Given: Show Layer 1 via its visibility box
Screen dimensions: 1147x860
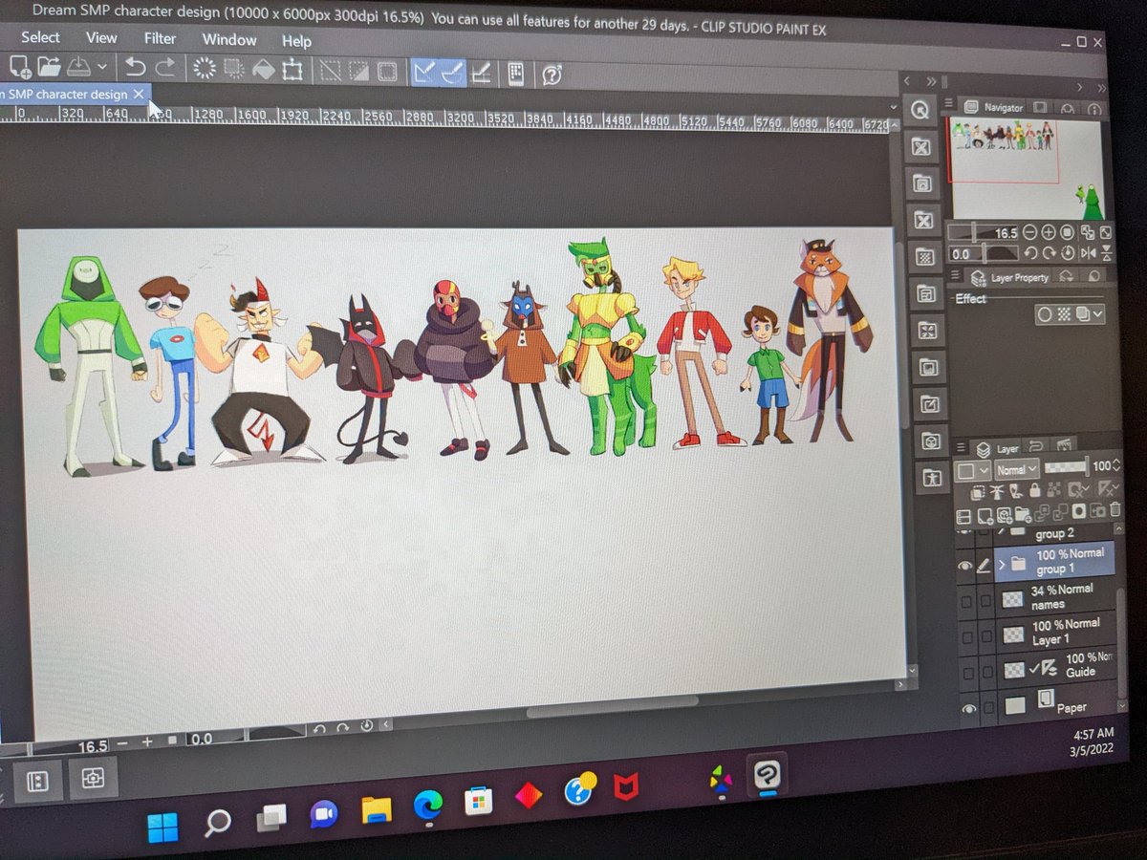Looking at the screenshot, I should click(x=967, y=637).
